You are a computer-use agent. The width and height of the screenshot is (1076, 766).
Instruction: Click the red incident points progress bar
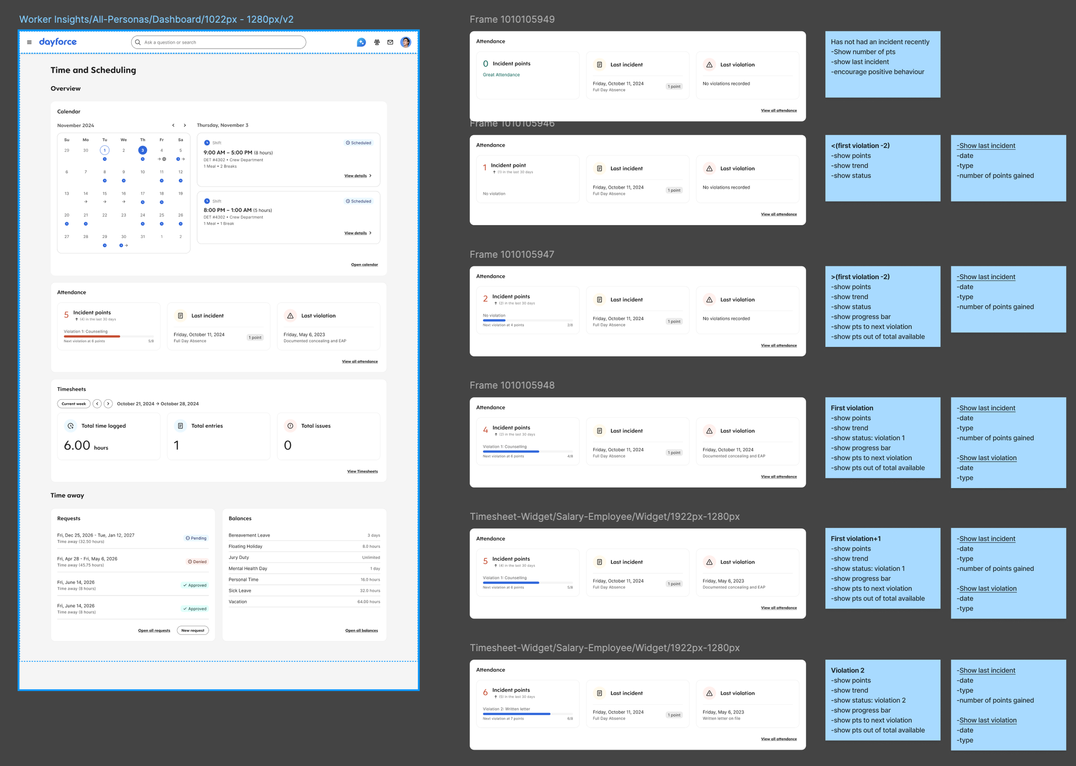coord(92,336)
